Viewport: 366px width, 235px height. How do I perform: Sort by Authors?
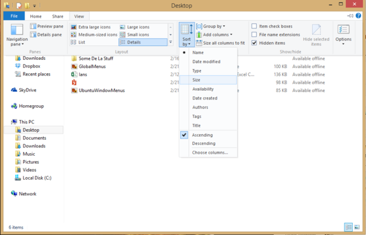[x=208, y=107]
